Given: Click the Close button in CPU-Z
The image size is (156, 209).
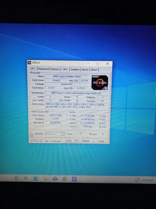Looking at the screenshot, I should tap(101, 141).
